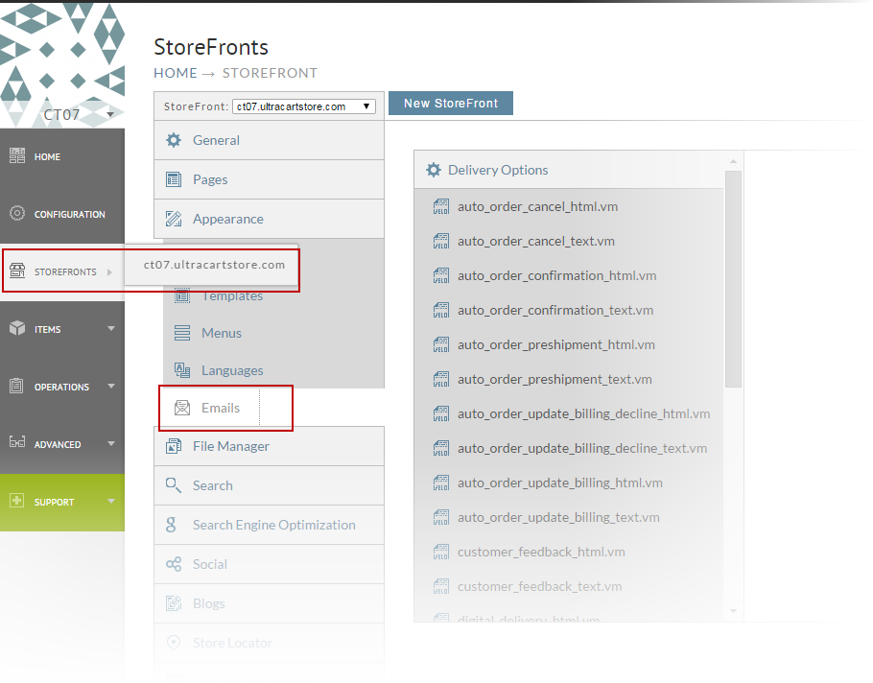
Task: Click the Emails envelope icon
Action: (x=182, y=408)
